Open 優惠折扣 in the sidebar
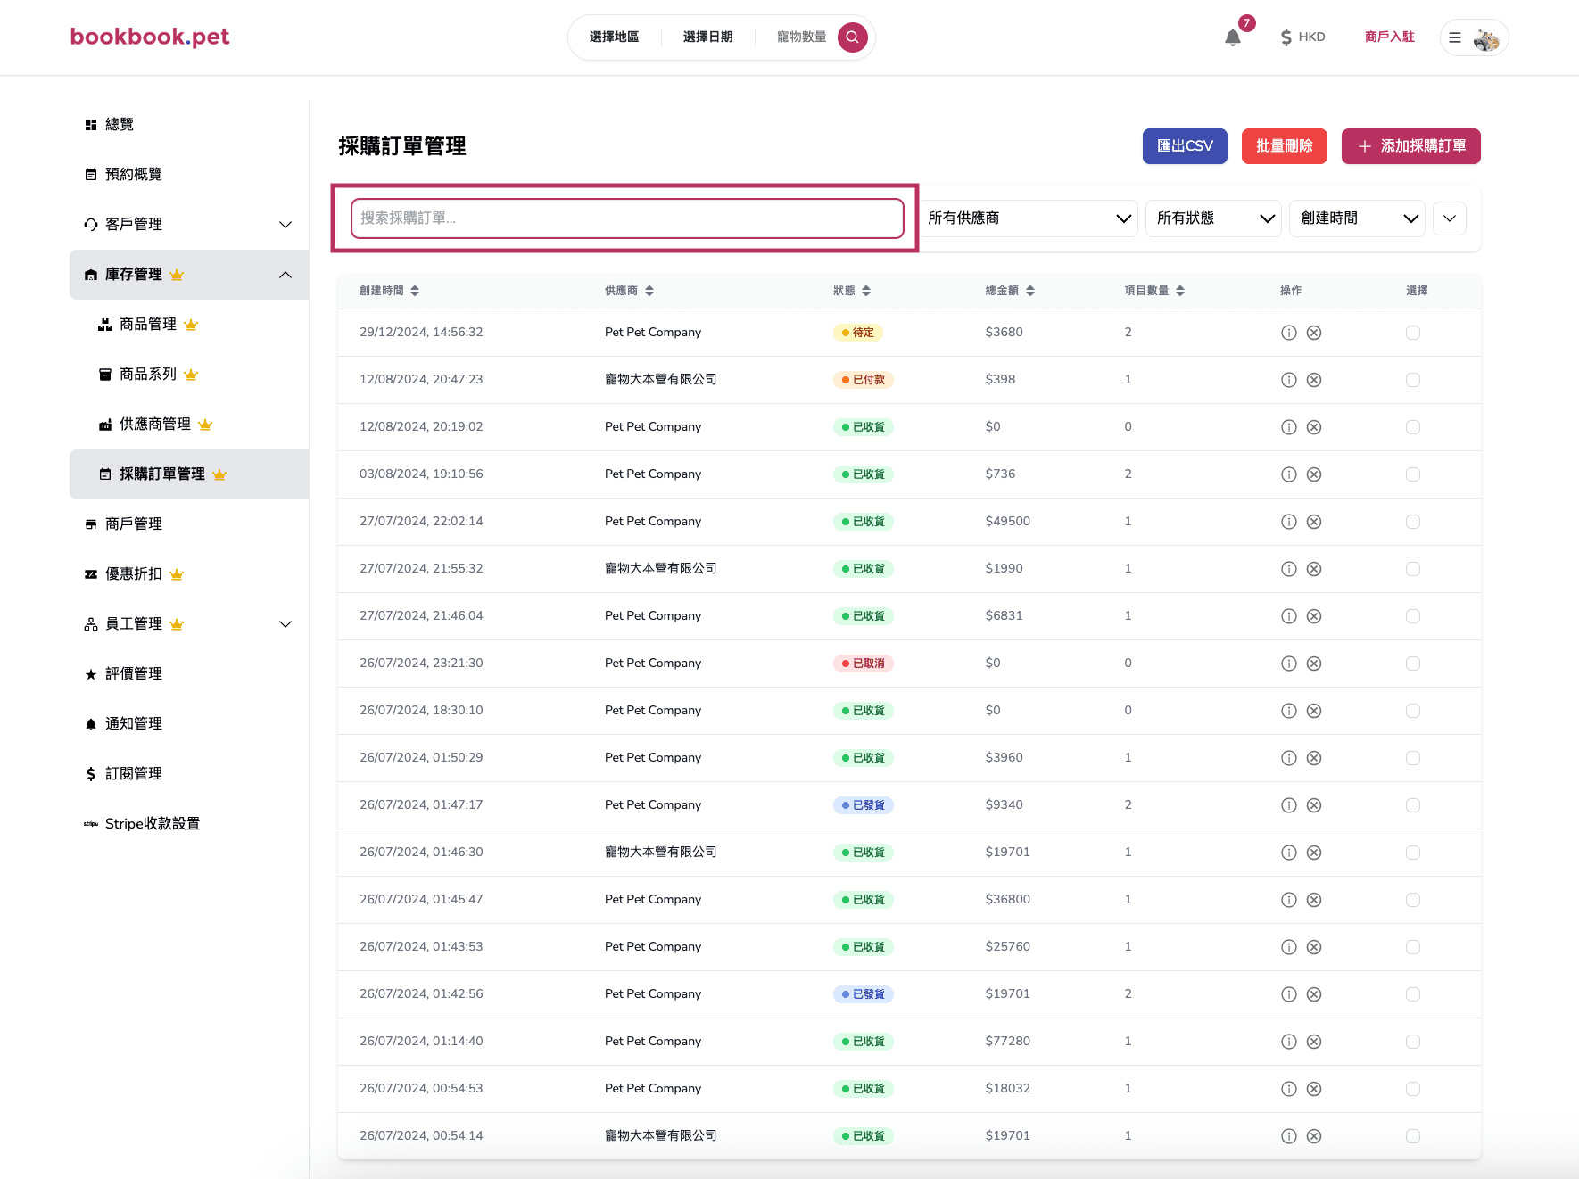1579x1179 pixels. coord(189,574)
